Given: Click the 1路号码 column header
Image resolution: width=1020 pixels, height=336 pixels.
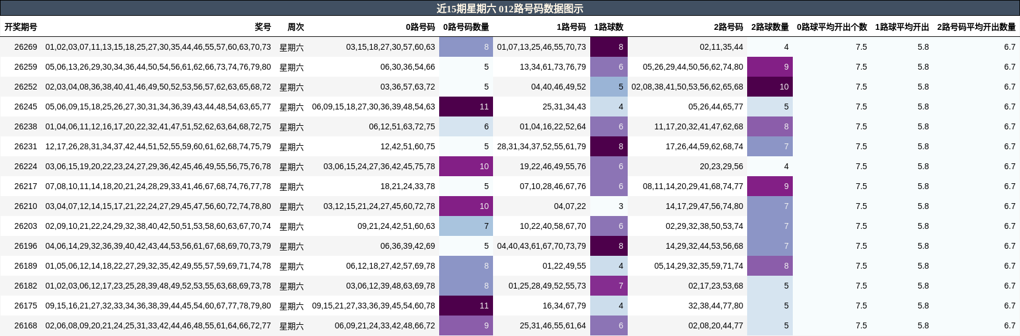Looking at the screenshot, I should click(x=571, y=27).
